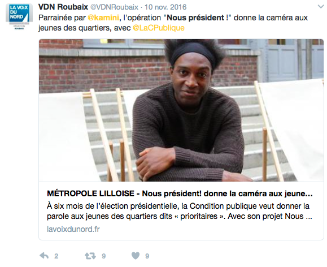Open the 10 nov. 2016 timestamp

click(165, 7)
